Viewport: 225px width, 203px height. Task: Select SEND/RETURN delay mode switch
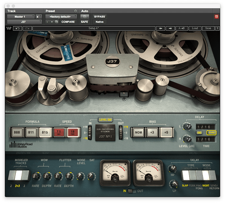click(212, 175)
